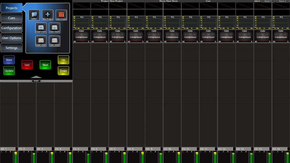Open the Cues menu
Viewport: 290px width, 163px height.
click(12, 18)
